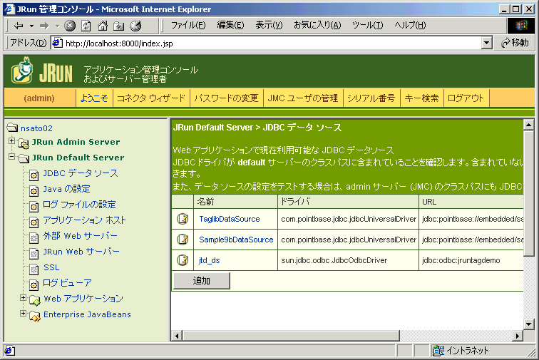
Task: Click the SSL page icon
Action: click(x=34, y=269)
